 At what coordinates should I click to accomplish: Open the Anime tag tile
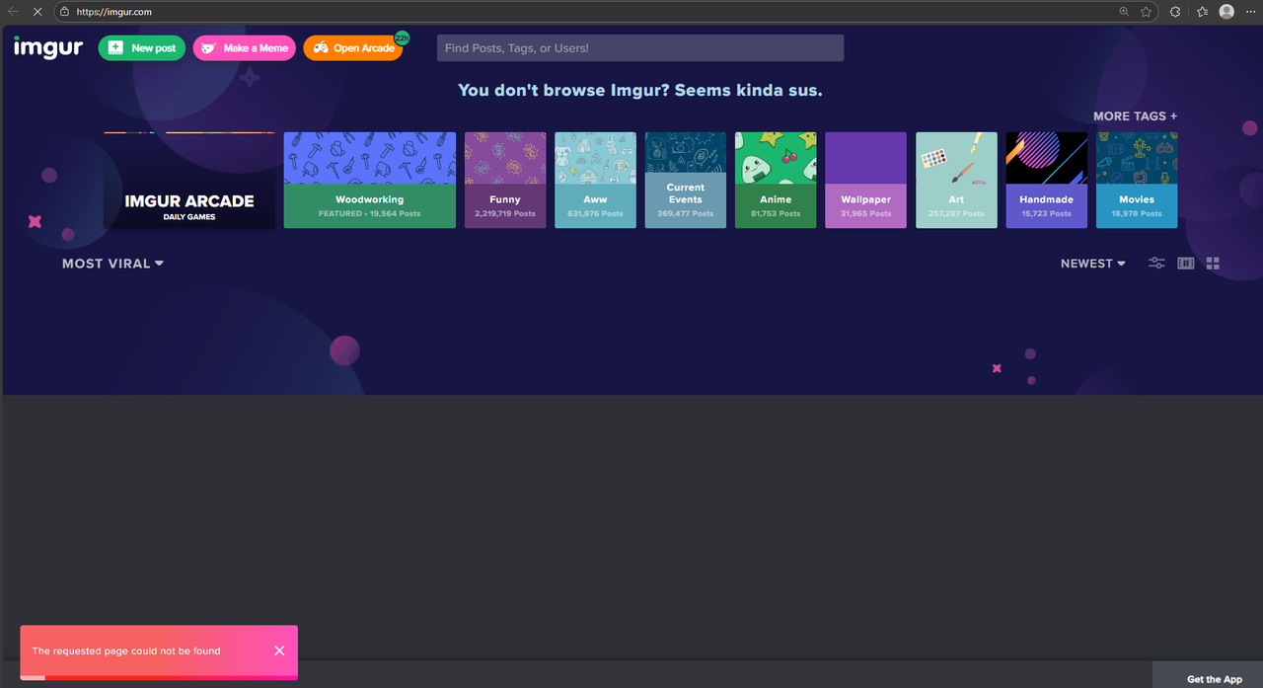pos(776,181)
